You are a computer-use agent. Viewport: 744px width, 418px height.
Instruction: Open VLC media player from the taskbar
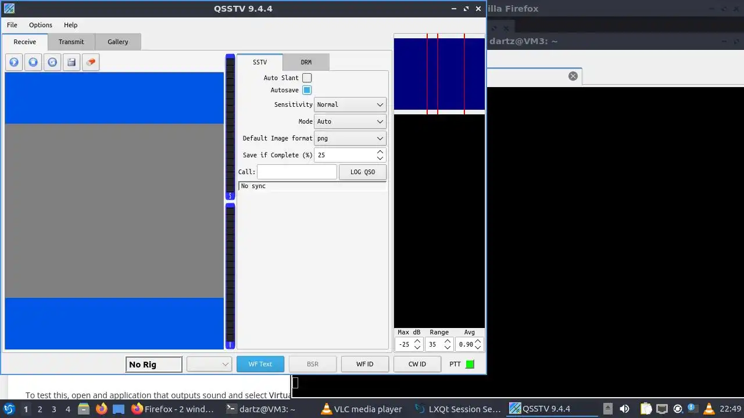363,409
